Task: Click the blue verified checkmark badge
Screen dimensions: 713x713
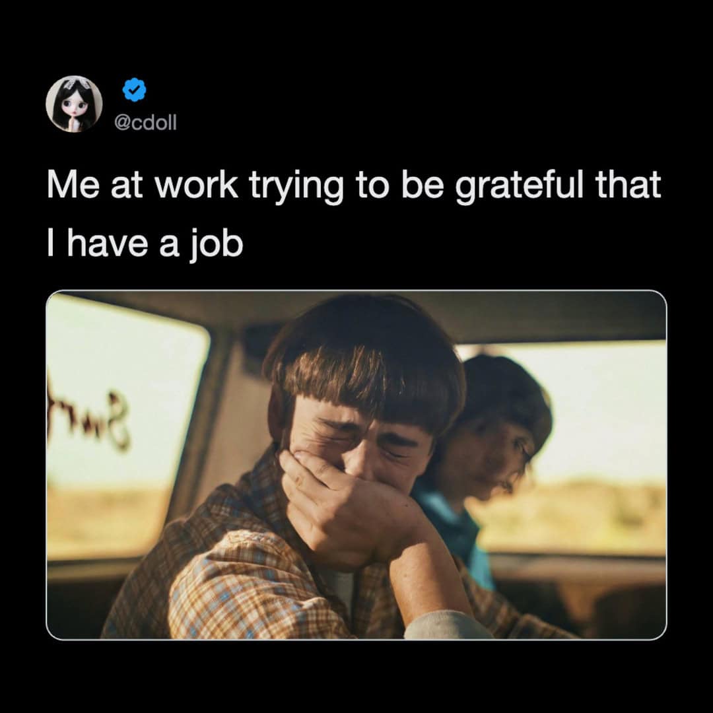Action: [x=134, y=90]
